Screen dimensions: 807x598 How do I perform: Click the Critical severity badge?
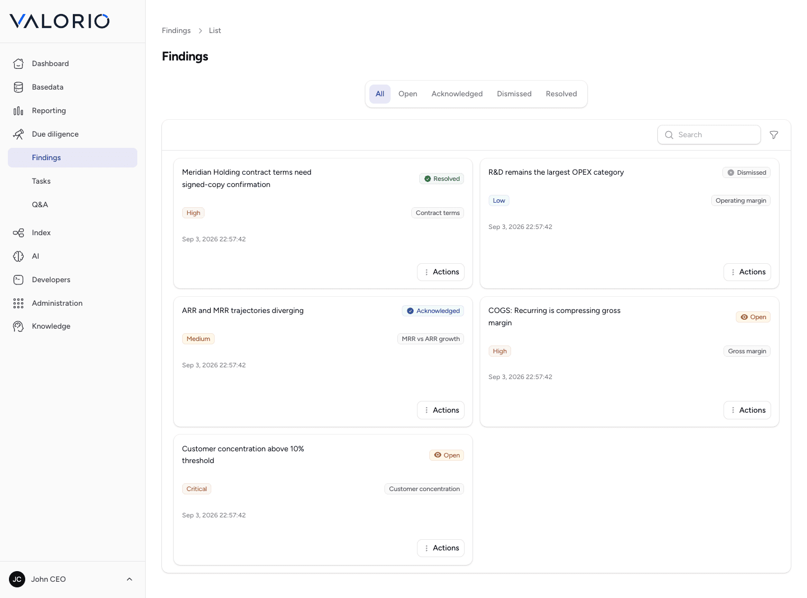[197, 489]
